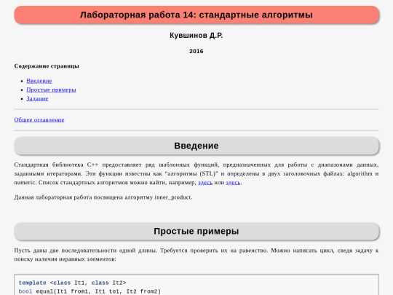Open the Введение contents link
The height and width of the screenshot is (295, 393).
[x=39, y=81]
